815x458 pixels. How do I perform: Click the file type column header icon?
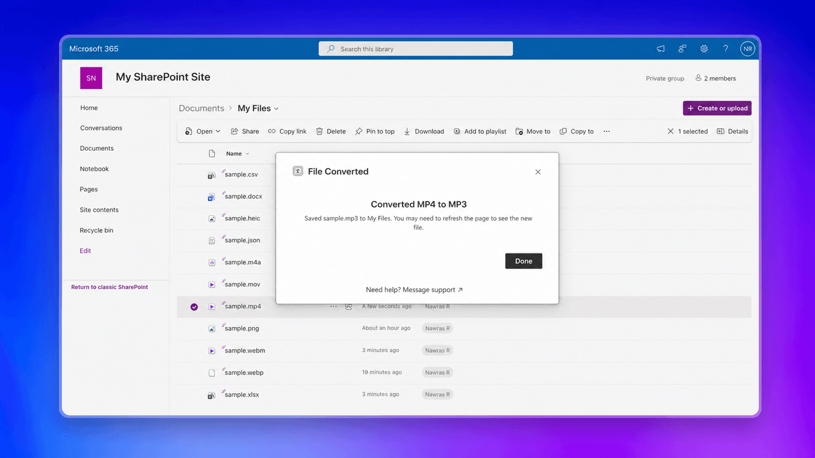(212, 153)
